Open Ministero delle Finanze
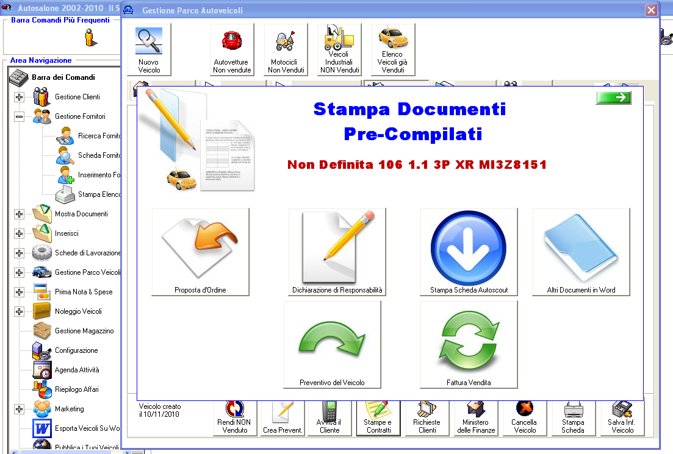673x454 pixels. [476, 418]
